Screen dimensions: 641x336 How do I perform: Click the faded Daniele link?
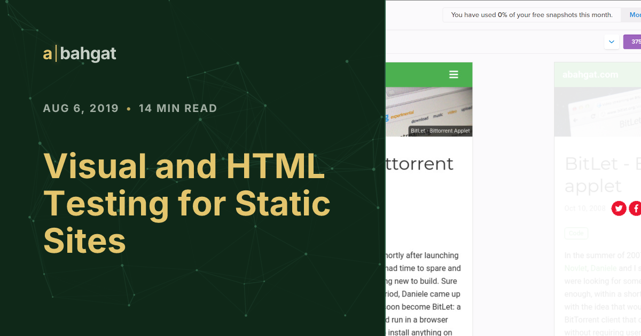point(603,268)
